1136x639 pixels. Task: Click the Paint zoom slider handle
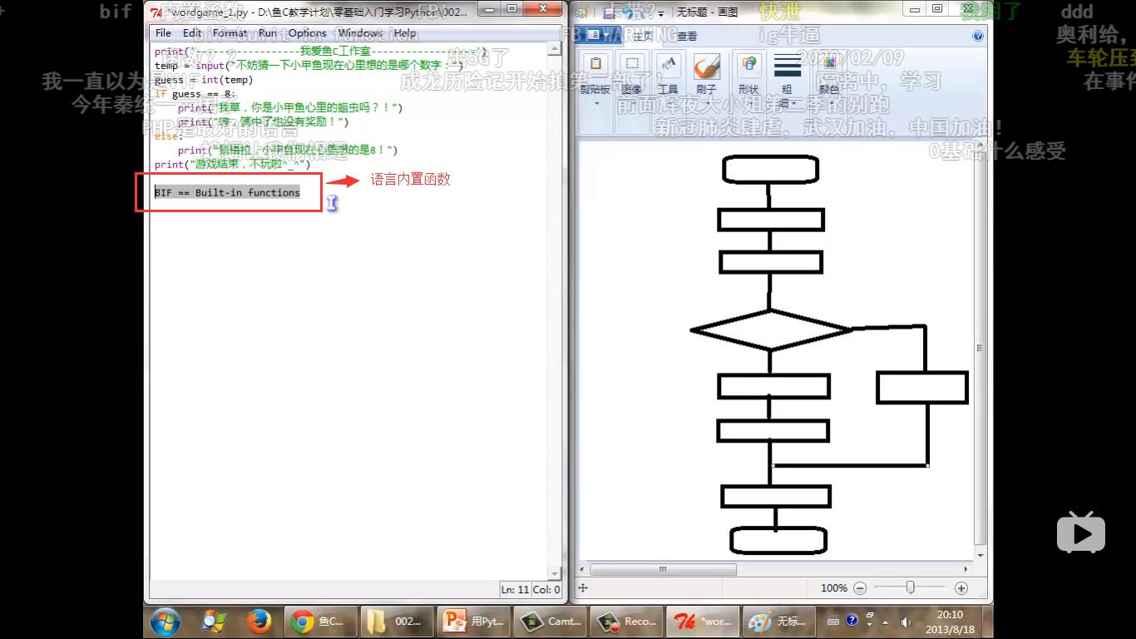(911, 588)
